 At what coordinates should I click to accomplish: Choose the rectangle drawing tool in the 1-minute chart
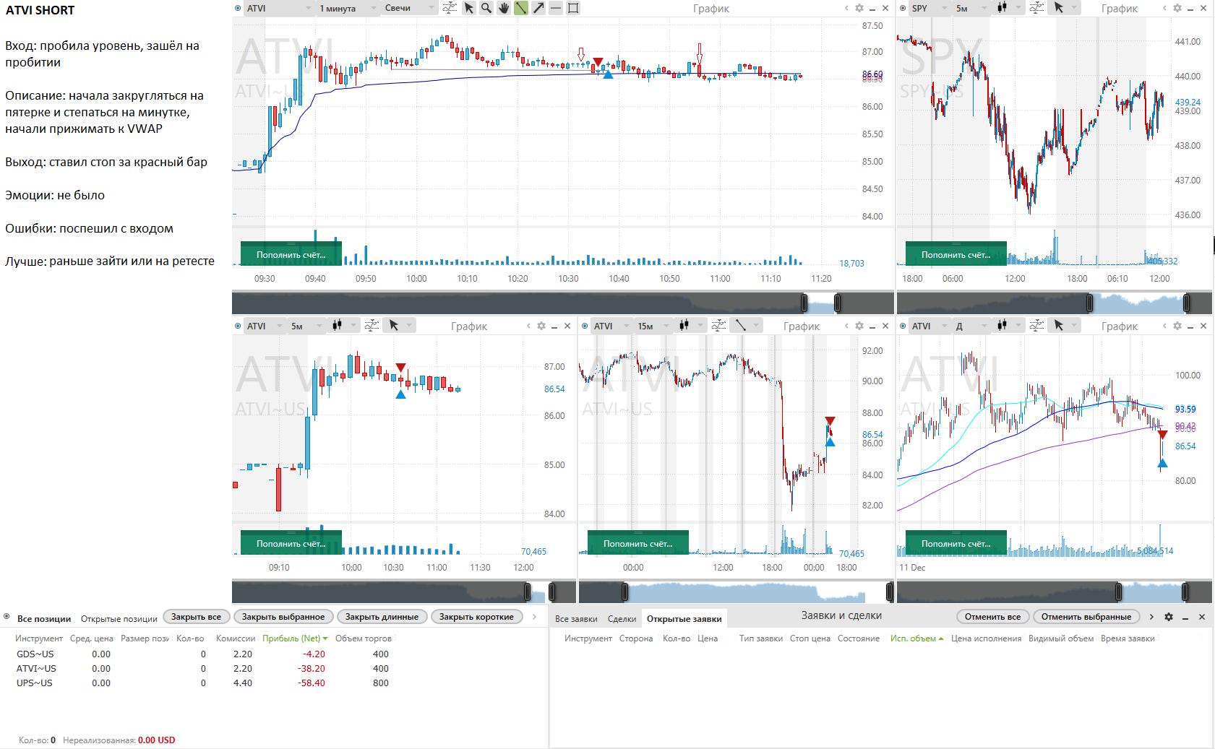573,8
